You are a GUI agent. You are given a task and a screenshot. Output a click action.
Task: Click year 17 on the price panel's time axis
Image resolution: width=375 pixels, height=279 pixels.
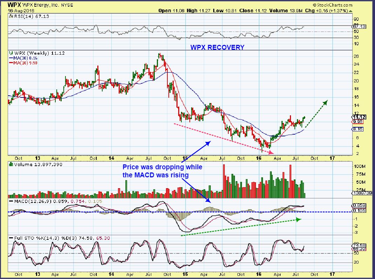coord(332,158)
